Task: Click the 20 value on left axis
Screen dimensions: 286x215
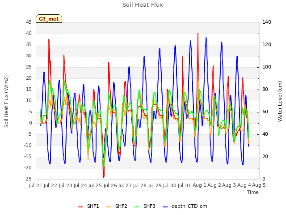Action: pyautogui.click(x=29, y=78)
